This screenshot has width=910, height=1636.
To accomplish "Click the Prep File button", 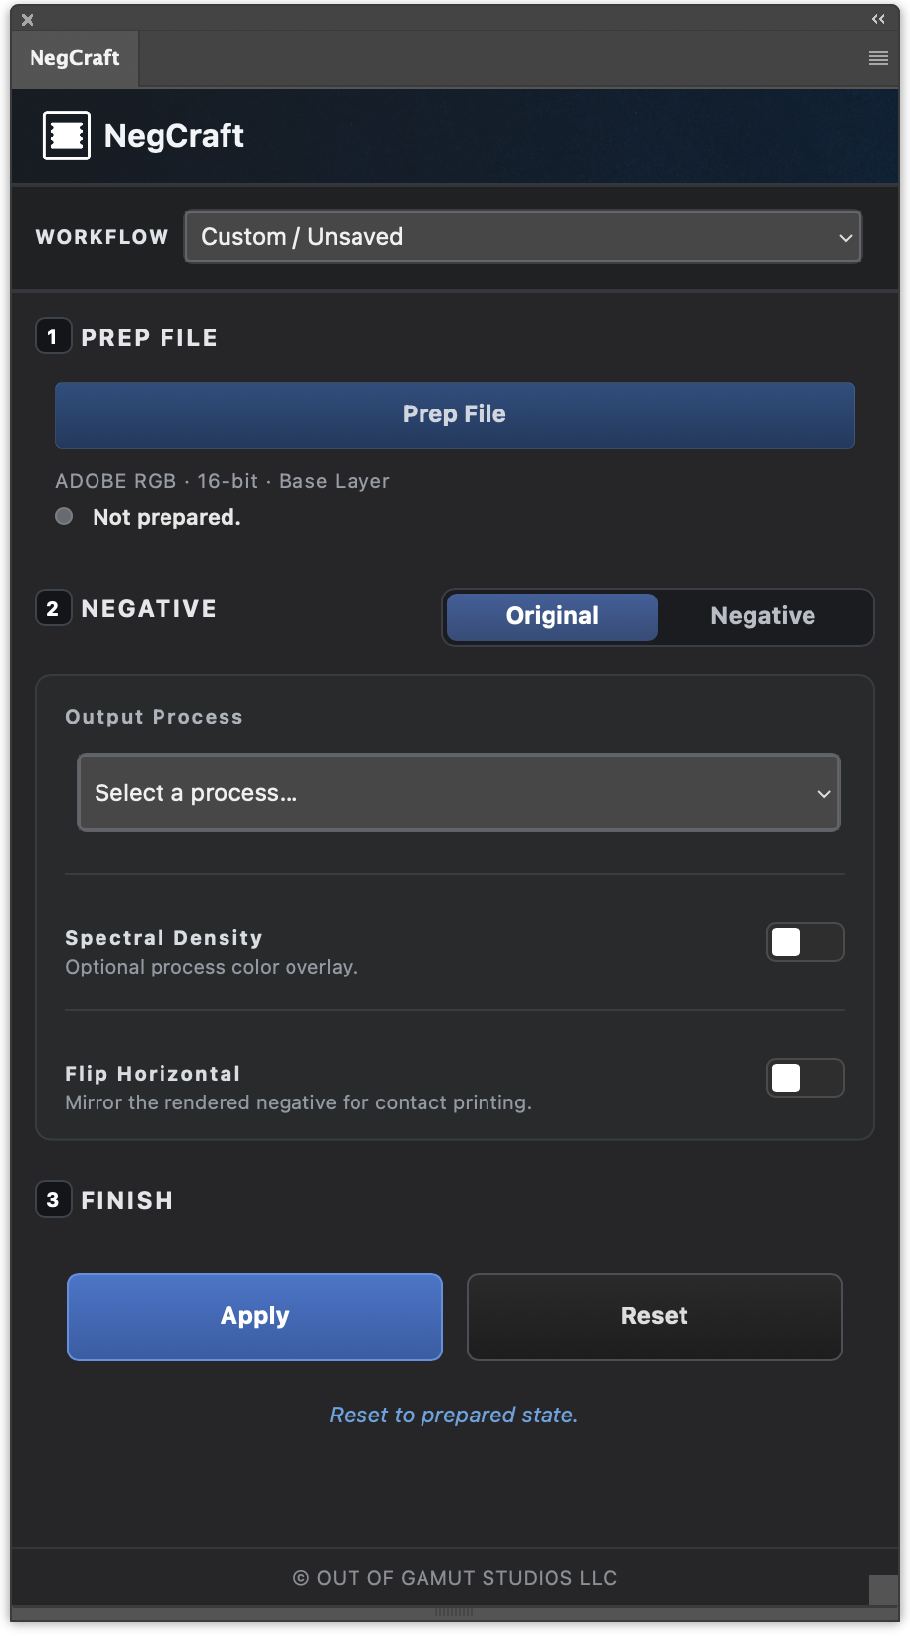I will pos(454,414).
